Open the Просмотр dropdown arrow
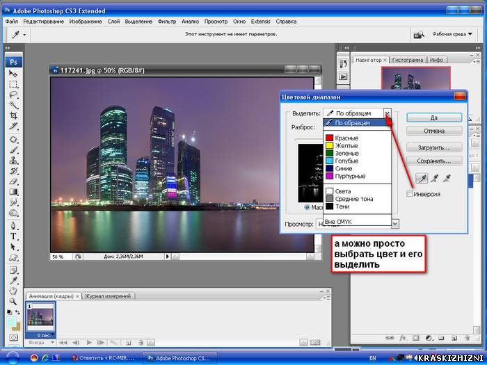 (394, 224)
